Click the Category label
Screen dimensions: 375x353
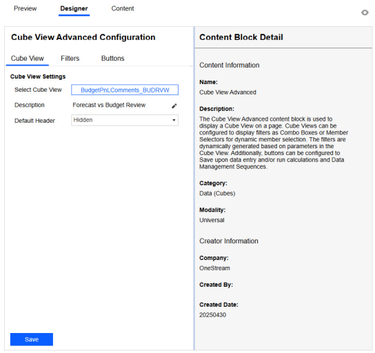tap(213, 183)
